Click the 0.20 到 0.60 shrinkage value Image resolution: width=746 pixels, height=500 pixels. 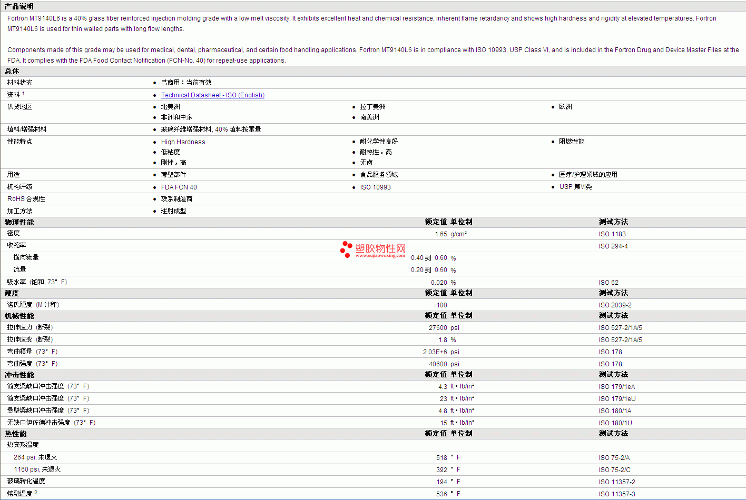(x=429, y=270)
